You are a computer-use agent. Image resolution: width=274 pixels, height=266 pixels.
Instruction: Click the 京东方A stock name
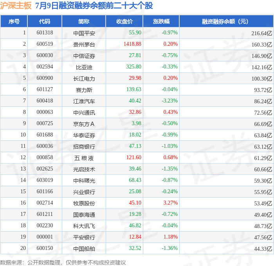pyautogui.click(x=84, y=124)
